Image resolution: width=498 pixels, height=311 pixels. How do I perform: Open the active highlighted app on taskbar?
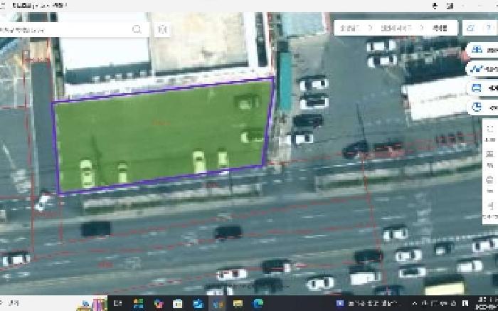coord(218,303)
